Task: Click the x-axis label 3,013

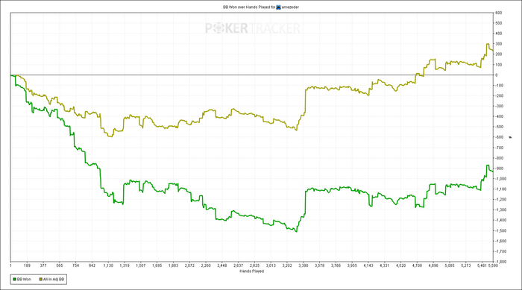Action: [x=271, y=265]
